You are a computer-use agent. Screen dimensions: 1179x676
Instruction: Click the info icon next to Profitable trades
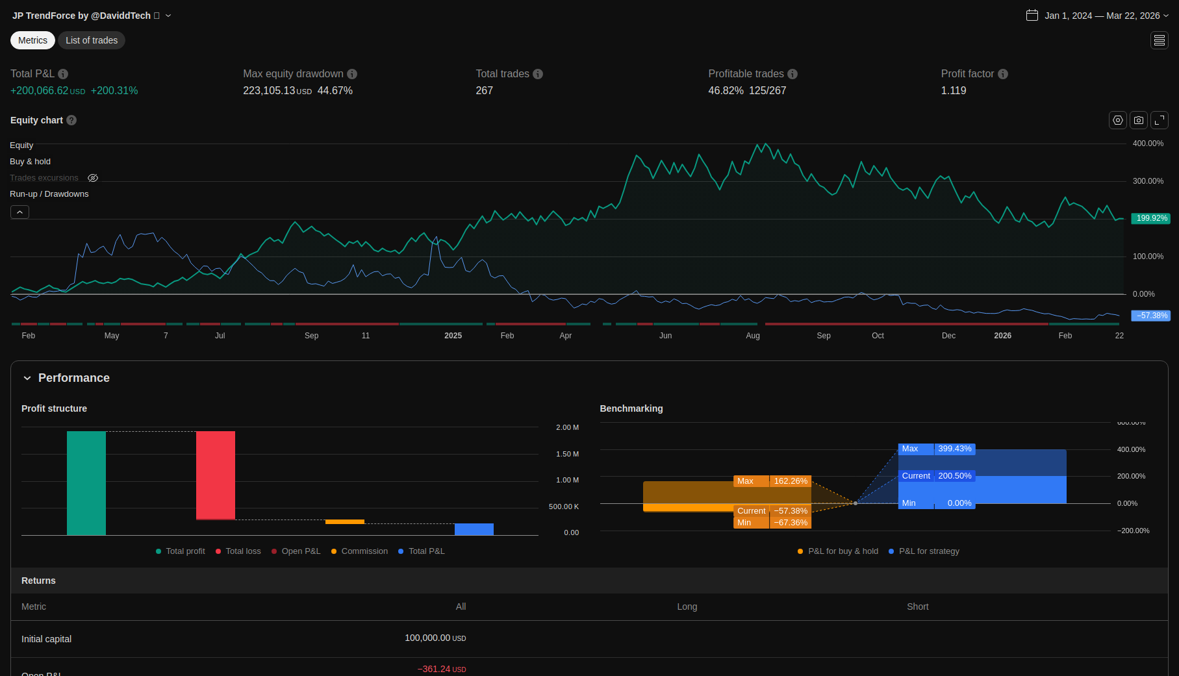792,74
